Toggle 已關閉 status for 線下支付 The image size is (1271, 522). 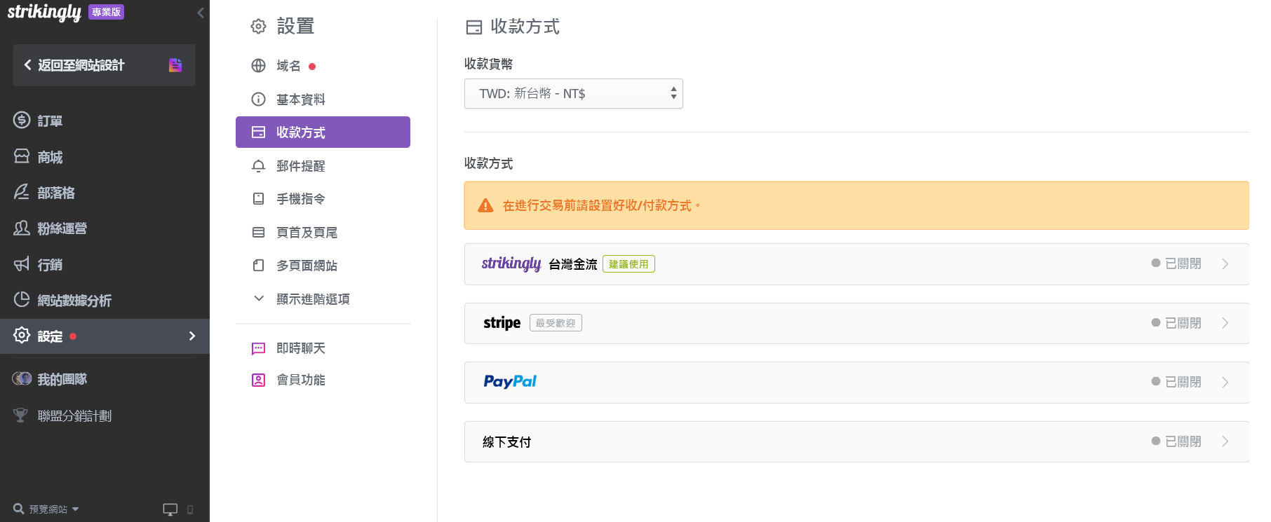(x=1176, y=441)
